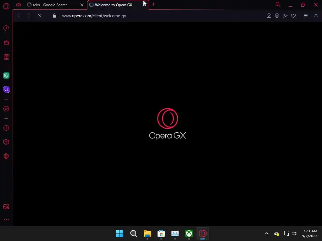This screenshot has width=322, height=241.
Task: Open the send arrow icon in the toolbar
Action: click(285, 16)
